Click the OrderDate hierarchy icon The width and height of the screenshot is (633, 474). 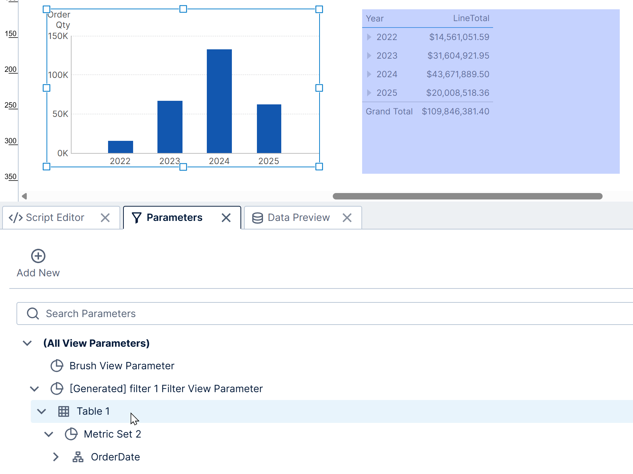[78, 457]
